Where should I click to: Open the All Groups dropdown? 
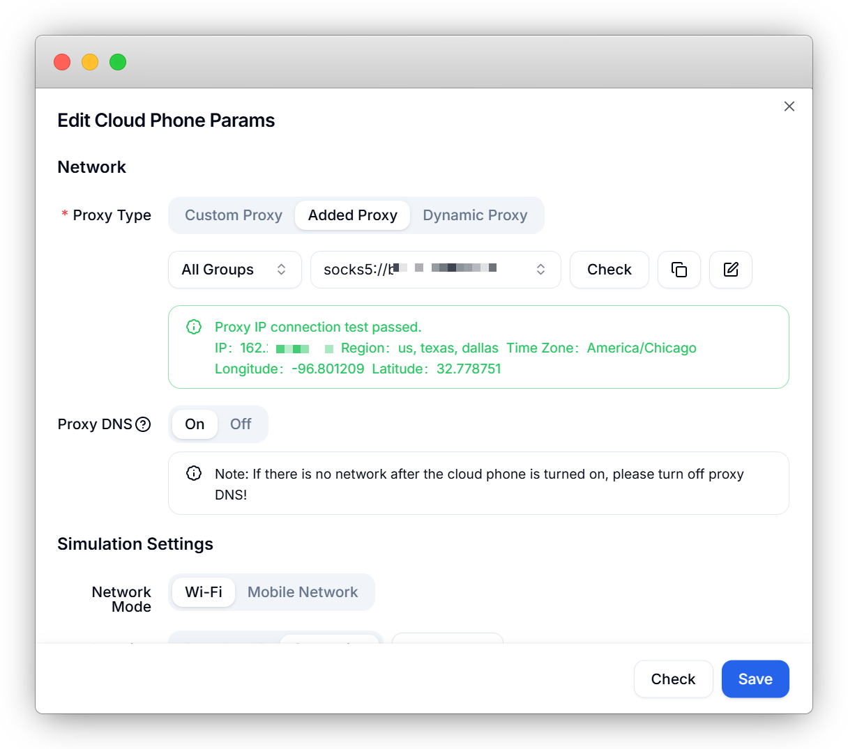click(234, 270)
